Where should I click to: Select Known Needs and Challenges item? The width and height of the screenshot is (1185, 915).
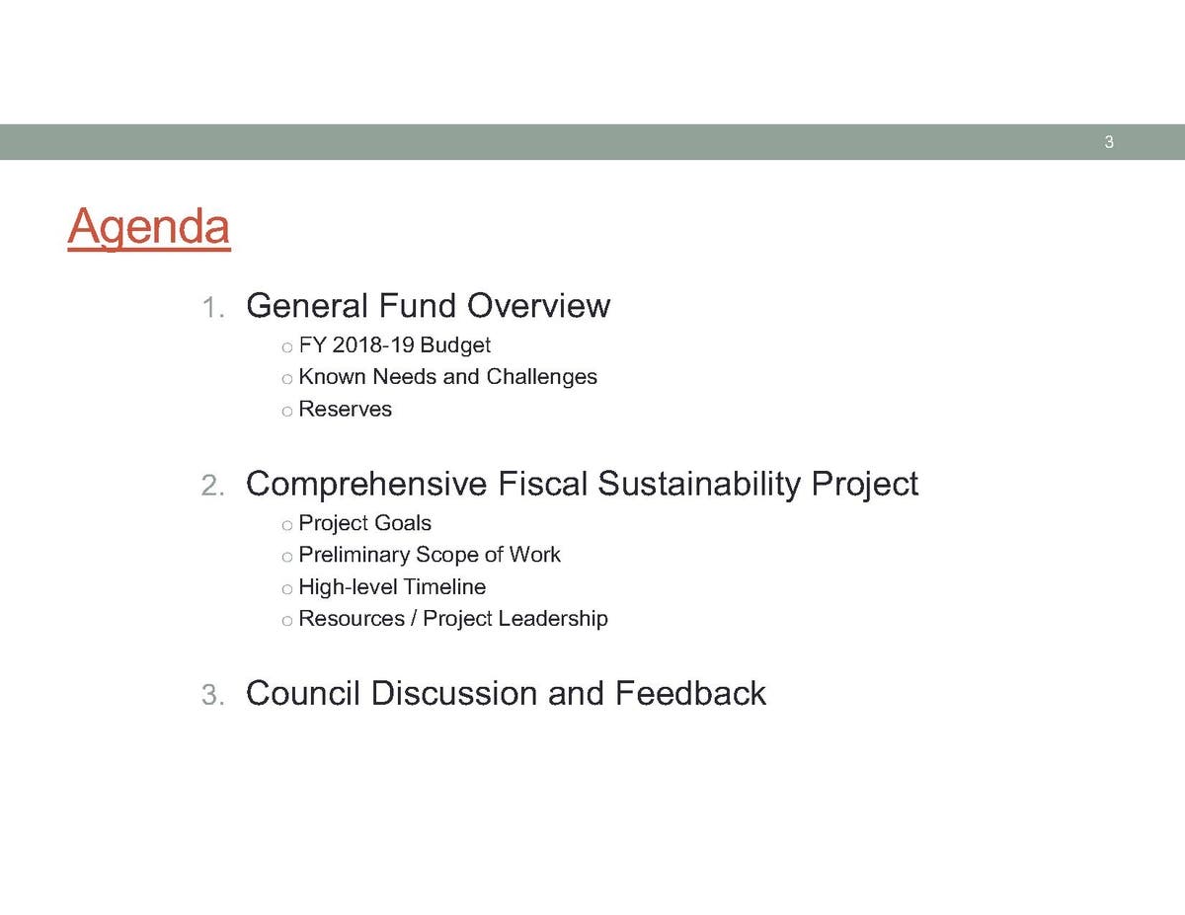pyautogui.click(x=447, y=377)
